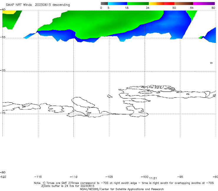The height and width of the screenshot is (191, 218).
Task: Click the "Data buffer is 24 hrs" note
Action: tap(68, 186)
